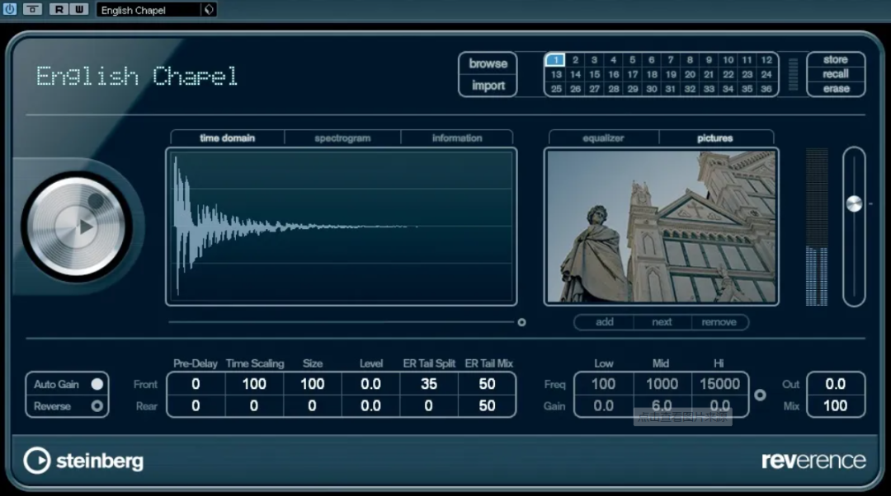
Task: Click Mix value 100
Action: coord(835,405)
